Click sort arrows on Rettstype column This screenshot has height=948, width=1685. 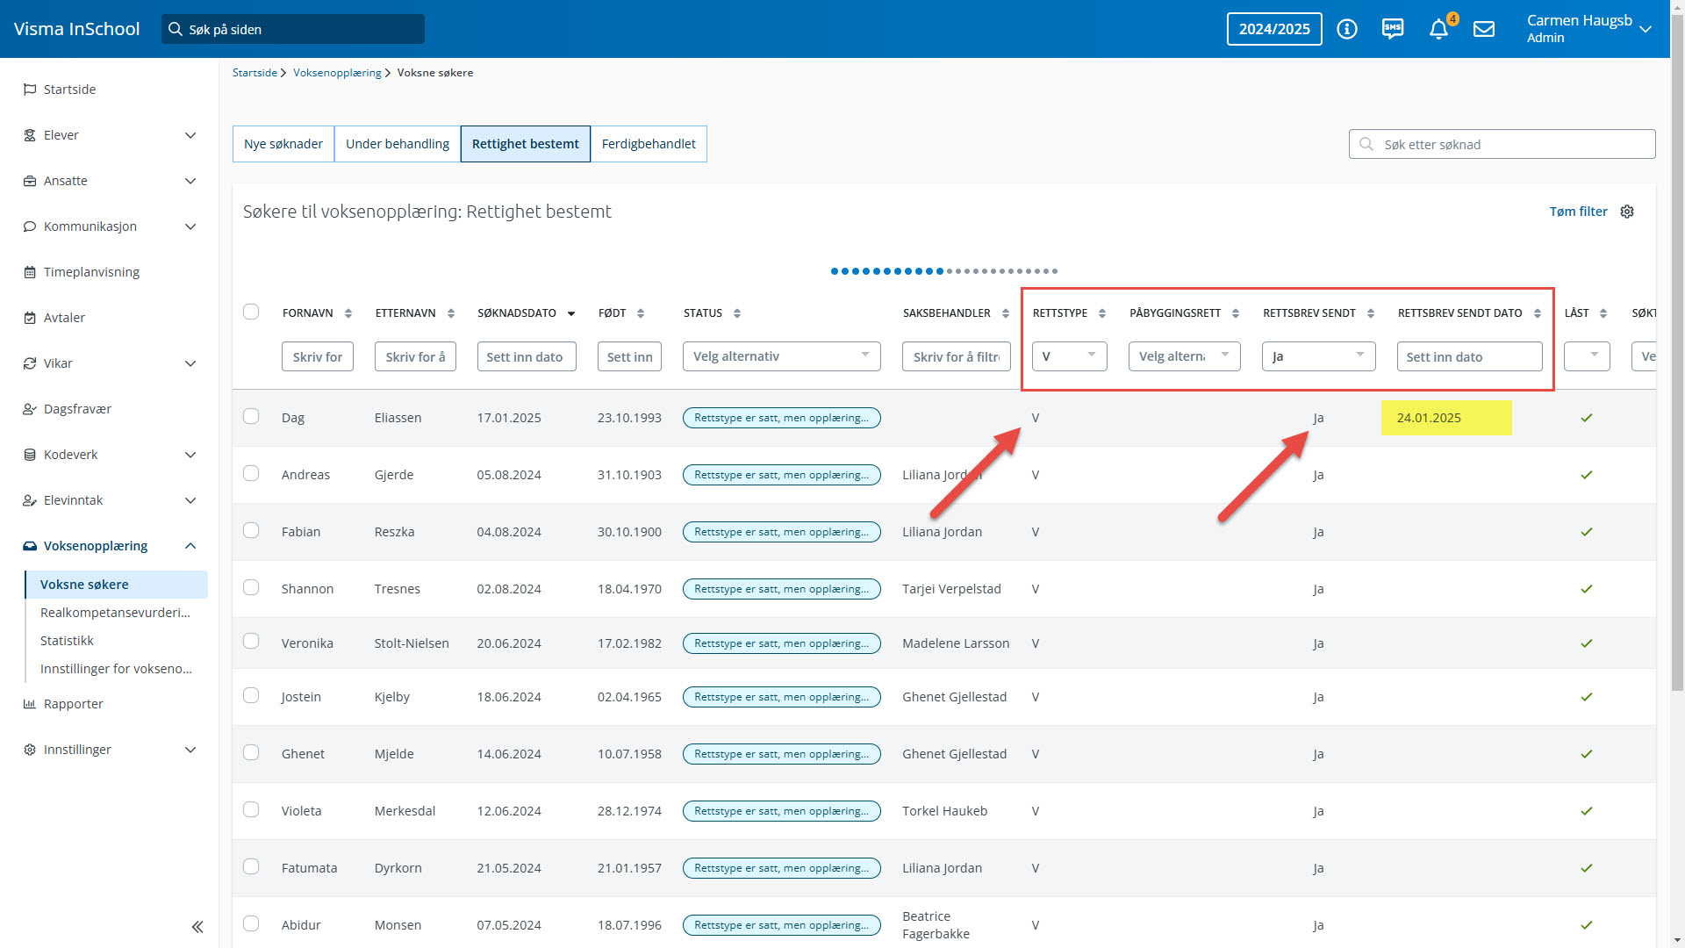pyautogui.click(x=1102, y=313)
